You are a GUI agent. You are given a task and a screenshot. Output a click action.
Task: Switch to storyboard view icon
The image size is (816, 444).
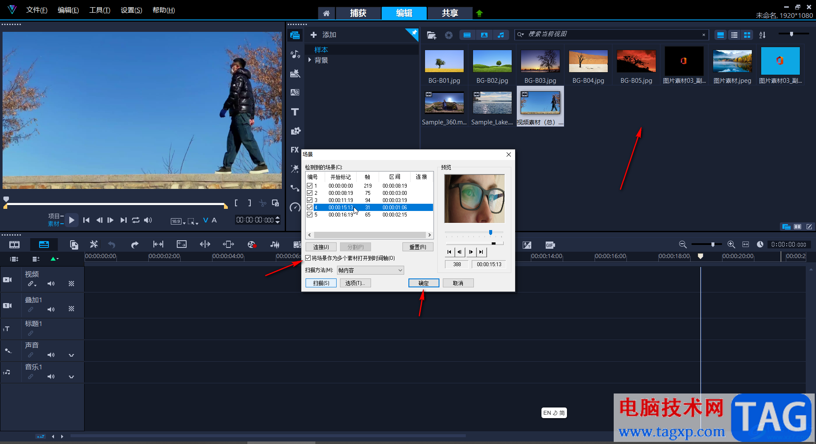[14, 244]
